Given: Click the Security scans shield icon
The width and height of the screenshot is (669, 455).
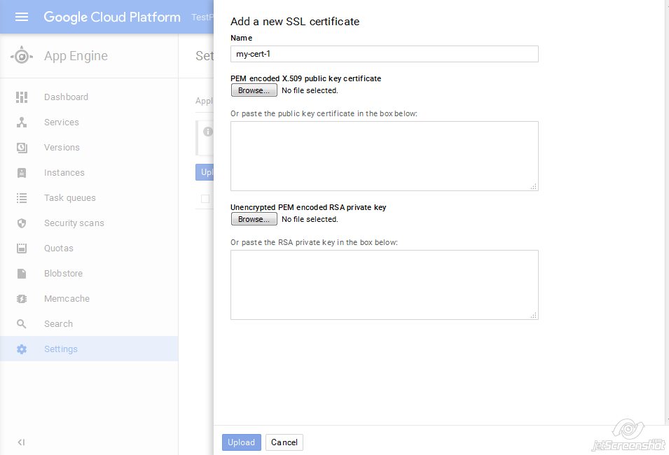Looking at the screenshot, I should (x=22, y=223).
